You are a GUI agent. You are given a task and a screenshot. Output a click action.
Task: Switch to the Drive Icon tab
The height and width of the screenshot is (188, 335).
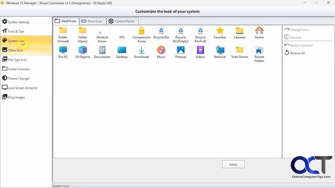tap(93, 21)
